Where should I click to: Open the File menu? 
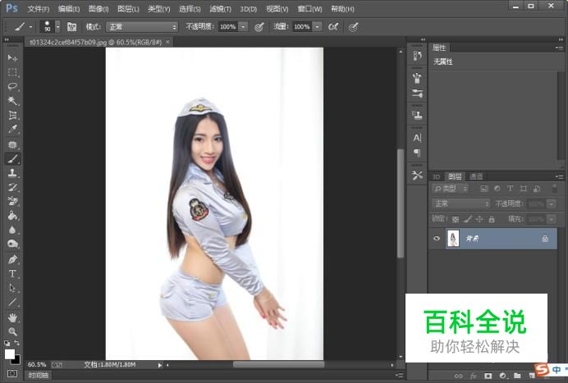point(39,9)
